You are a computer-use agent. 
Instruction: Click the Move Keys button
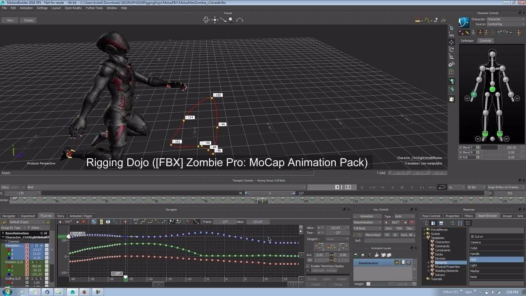(x=373, y=235)
